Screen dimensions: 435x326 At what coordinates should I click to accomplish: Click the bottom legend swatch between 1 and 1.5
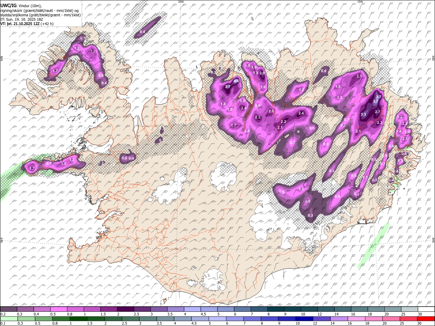[x=79, y=319]
